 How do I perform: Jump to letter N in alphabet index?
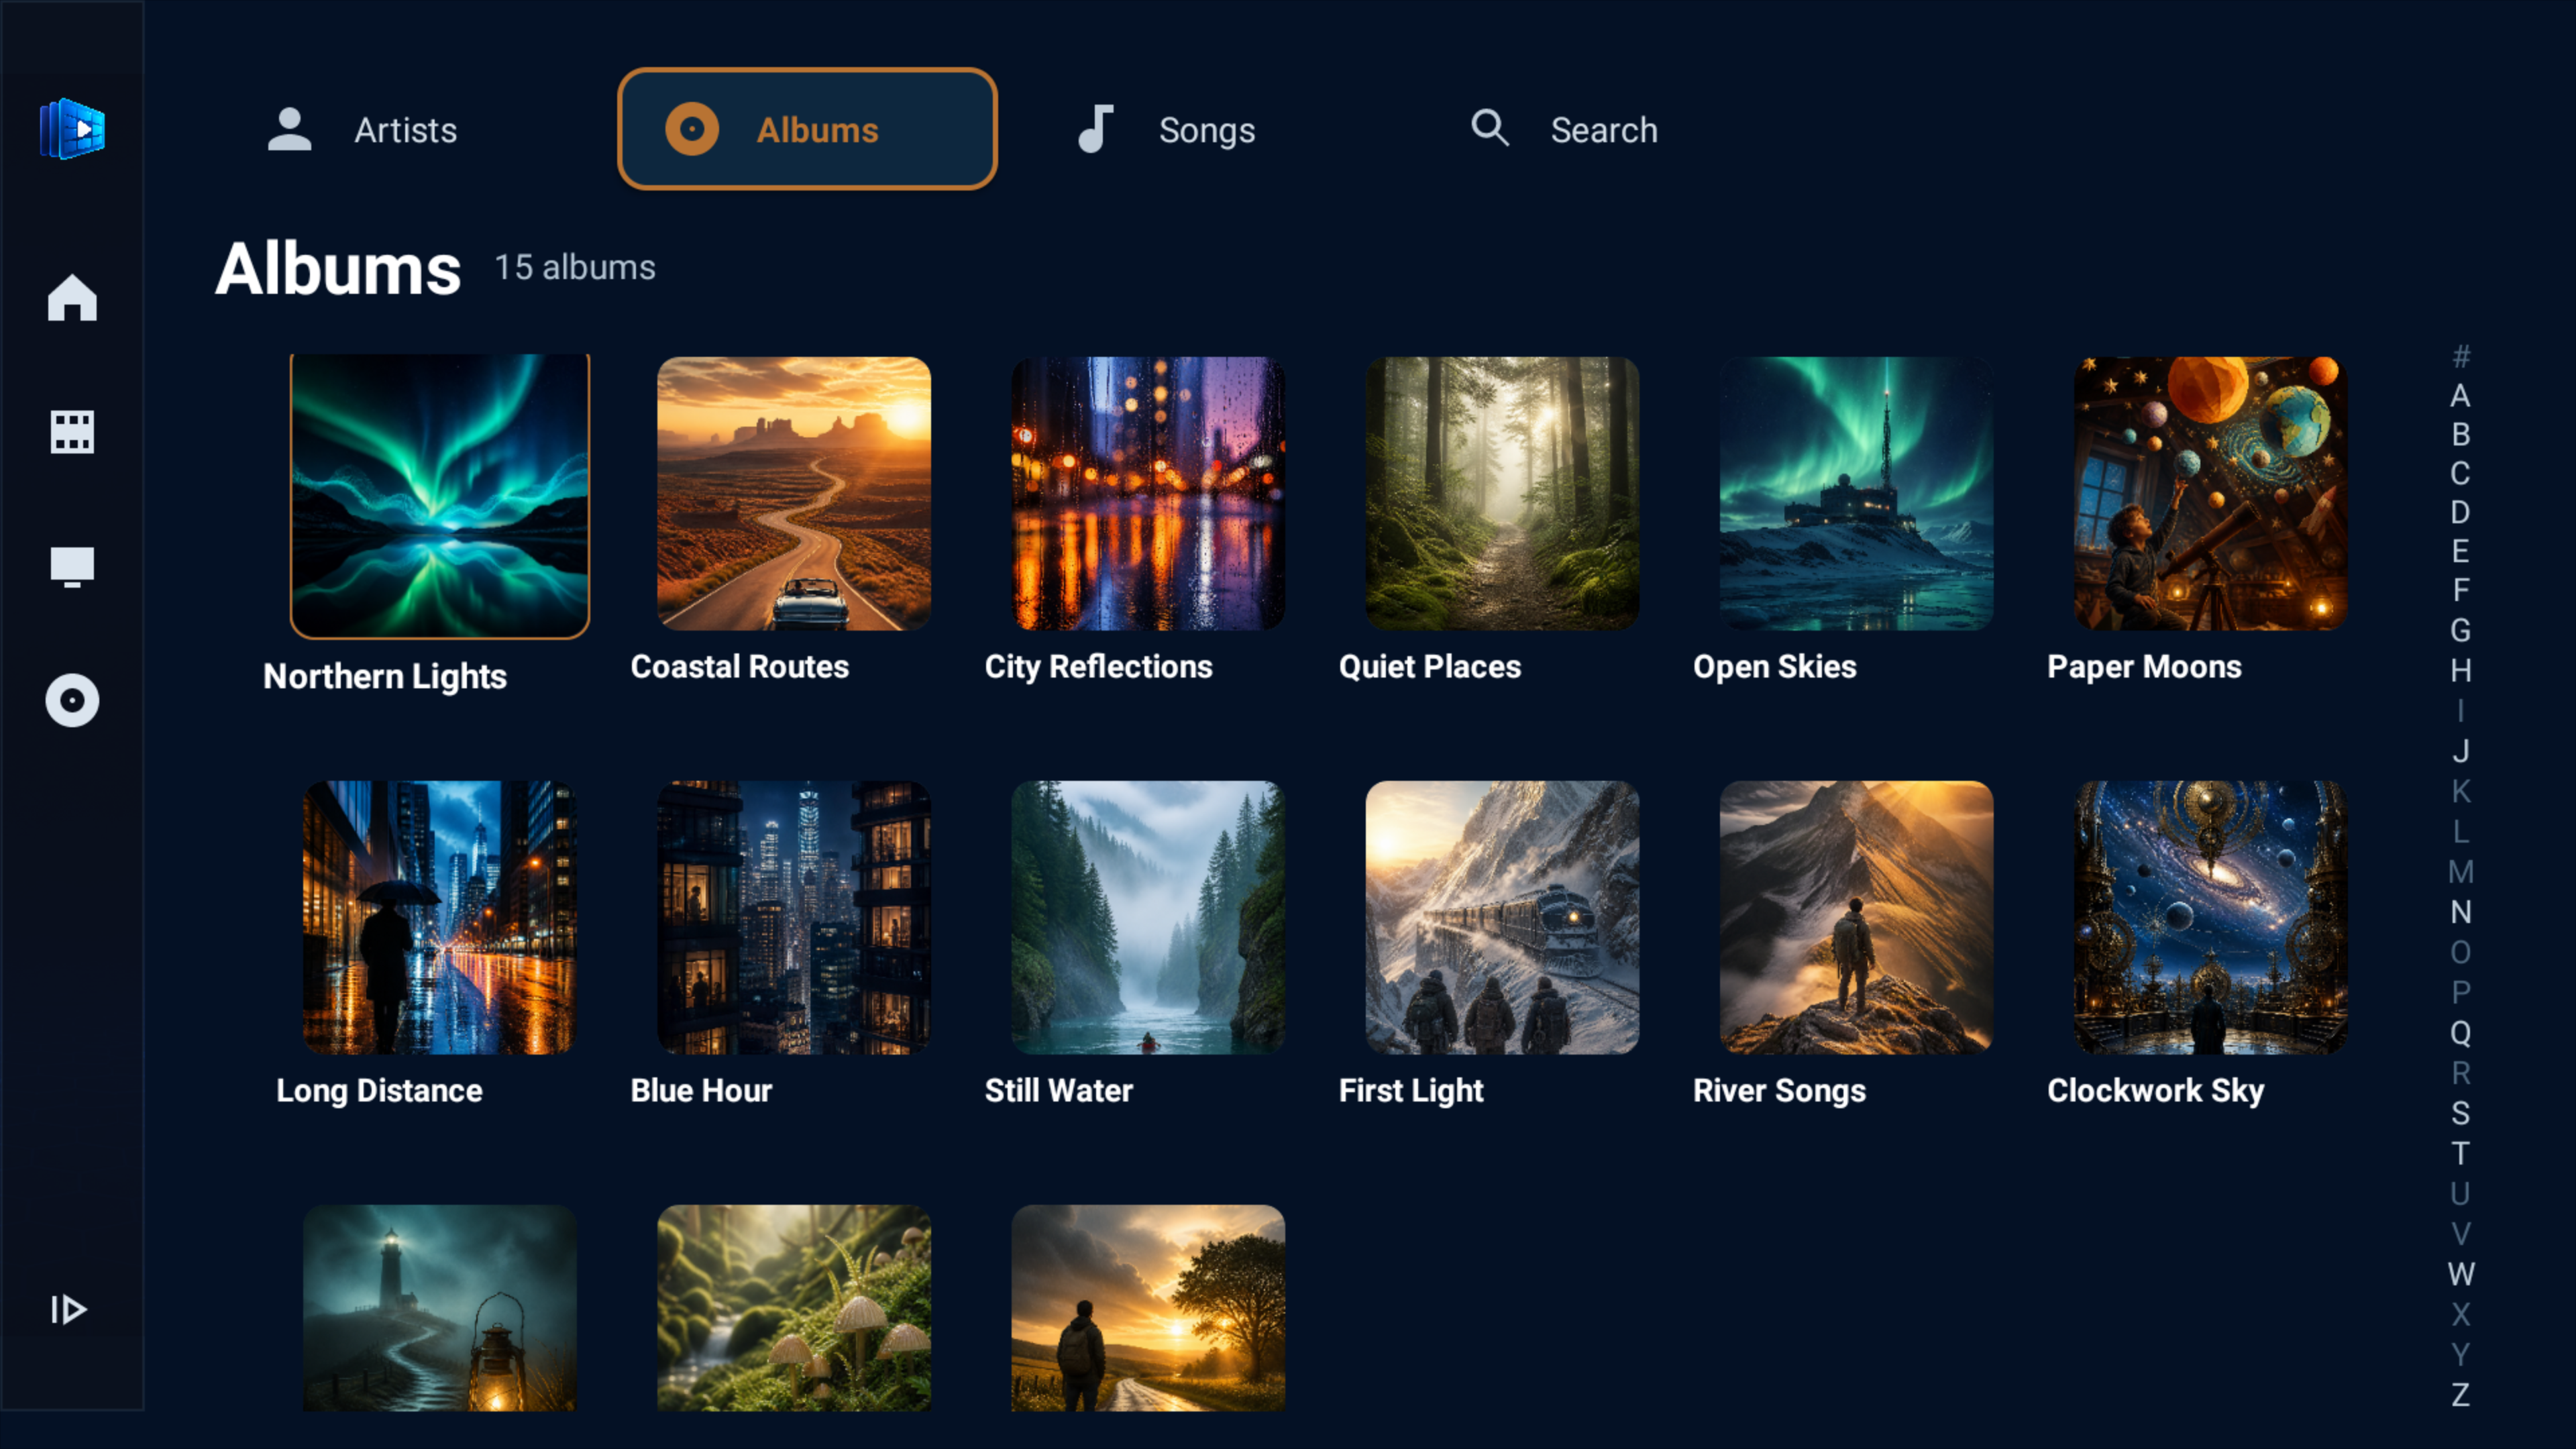point(2461,912)
